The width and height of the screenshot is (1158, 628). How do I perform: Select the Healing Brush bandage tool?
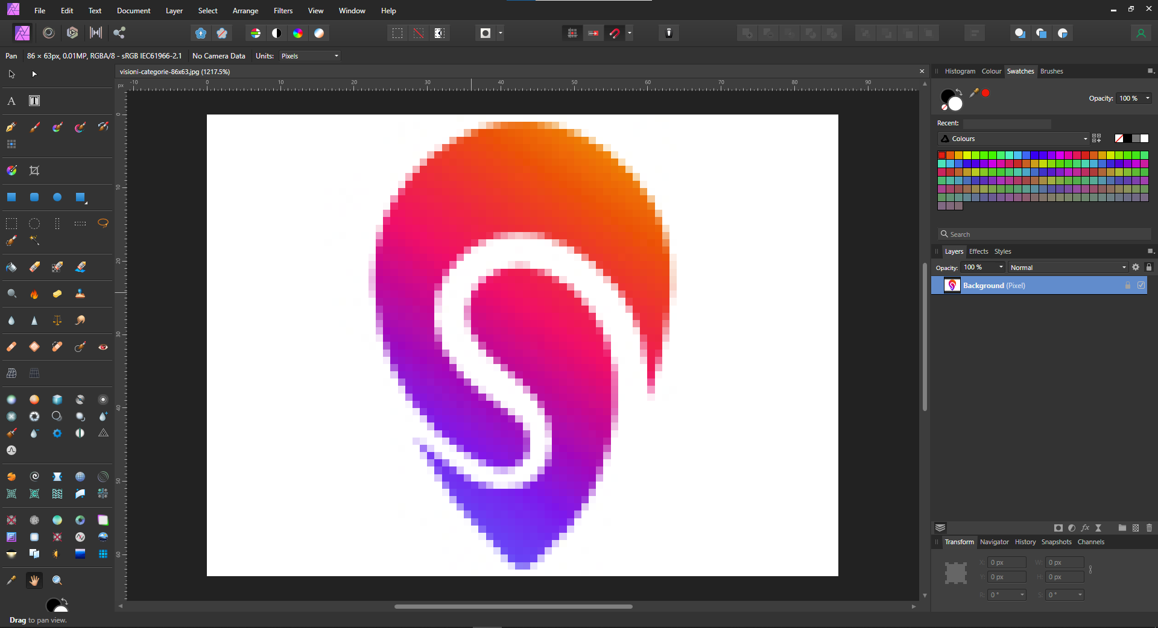click(11, 347)
